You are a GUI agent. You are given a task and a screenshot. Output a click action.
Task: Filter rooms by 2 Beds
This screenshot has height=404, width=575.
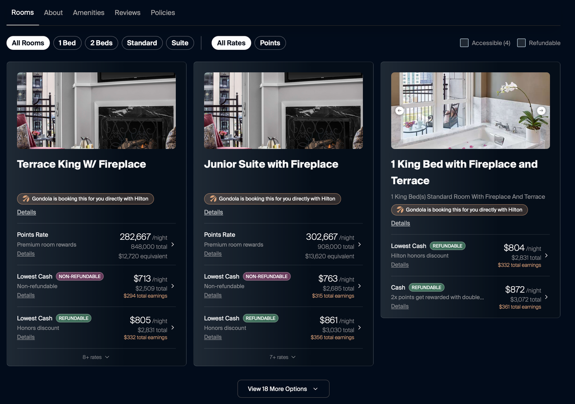click(x=102, y=43)
